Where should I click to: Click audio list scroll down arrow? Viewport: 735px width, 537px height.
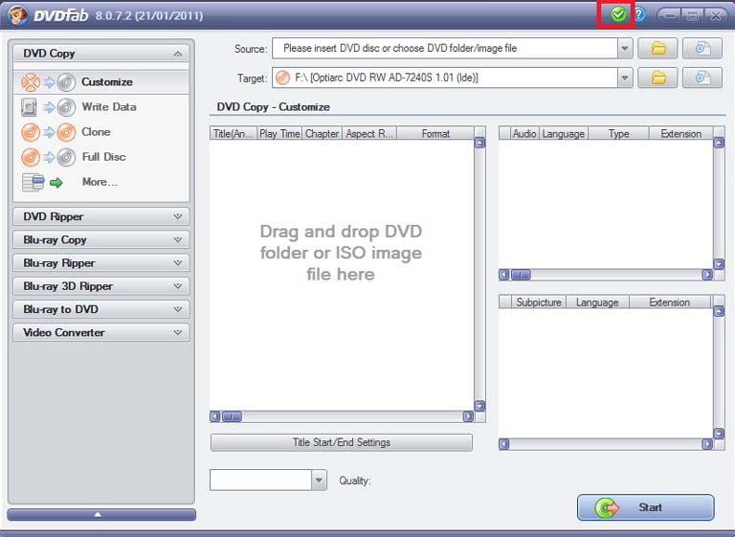(719, 263)
